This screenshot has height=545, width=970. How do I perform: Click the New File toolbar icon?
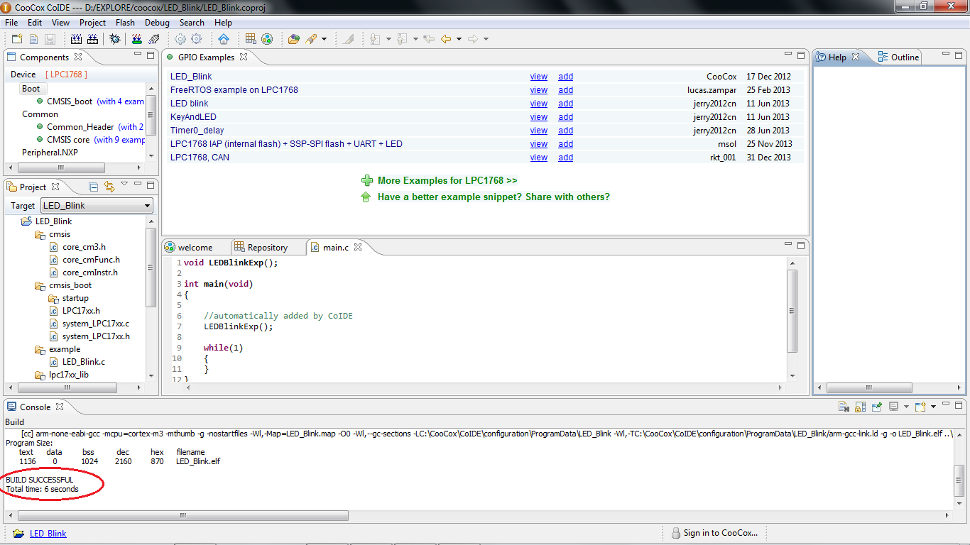click(x=33, y=39)
